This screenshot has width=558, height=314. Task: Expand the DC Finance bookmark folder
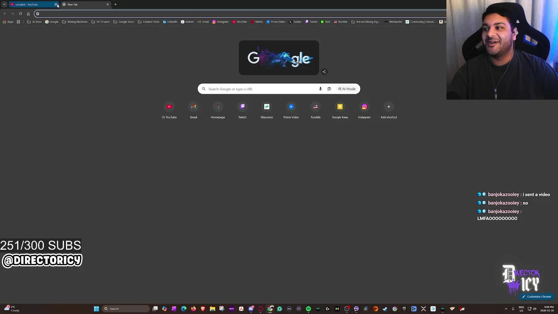pos(101,22)
